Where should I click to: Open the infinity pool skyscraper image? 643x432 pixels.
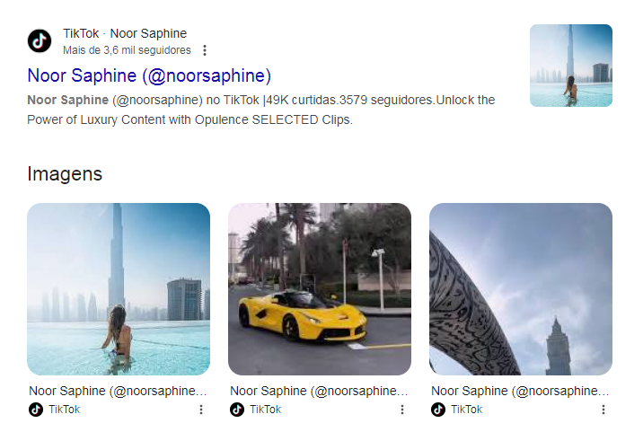119,288
